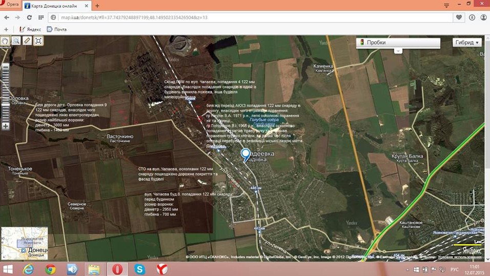The image size is (490, 276).
Task: Open the Почта bookmark
Action: click(x=57, y=29)
